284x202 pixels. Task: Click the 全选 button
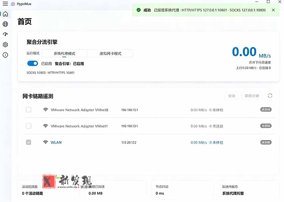pos(231,96)
